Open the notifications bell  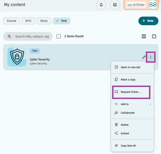point(101,5)
